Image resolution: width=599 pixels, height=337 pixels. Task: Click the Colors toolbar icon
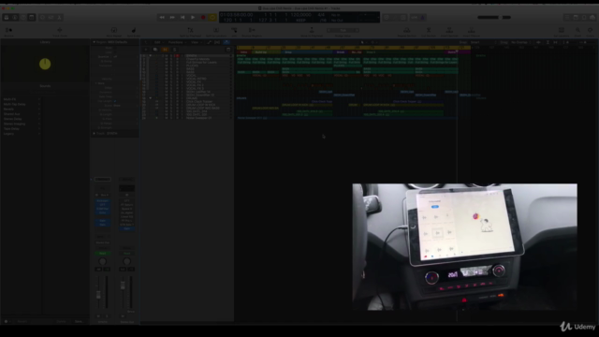591,31
